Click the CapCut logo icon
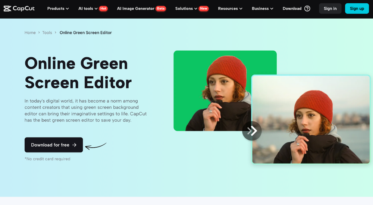Image resolution: width=373 pixels, height=205 pixels. point(7,9)
